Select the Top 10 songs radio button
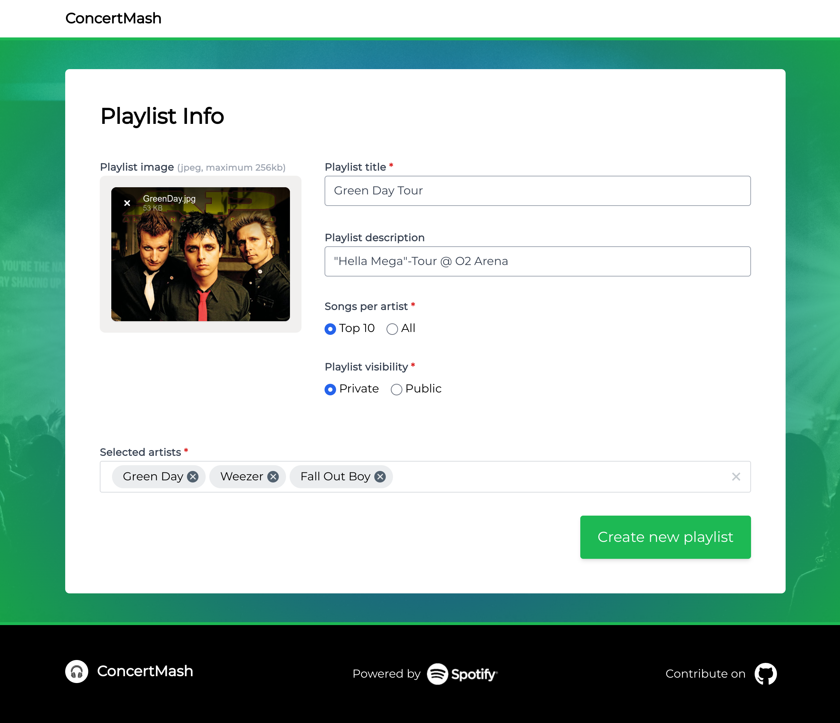840x723 pixels. coord(331,328)
